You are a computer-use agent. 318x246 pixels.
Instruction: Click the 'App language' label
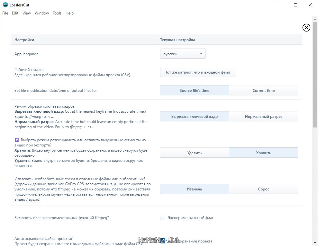(26, 54)
